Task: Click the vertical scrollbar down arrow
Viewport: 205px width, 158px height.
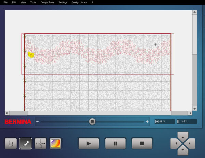Action: 194,109
